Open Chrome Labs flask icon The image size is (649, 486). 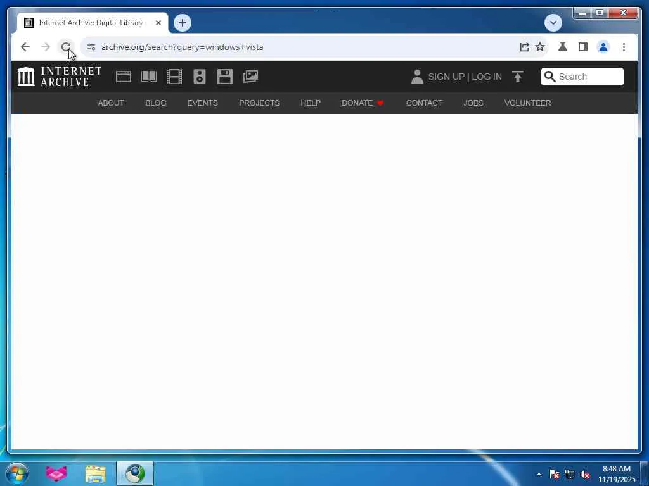coord(563,47)
